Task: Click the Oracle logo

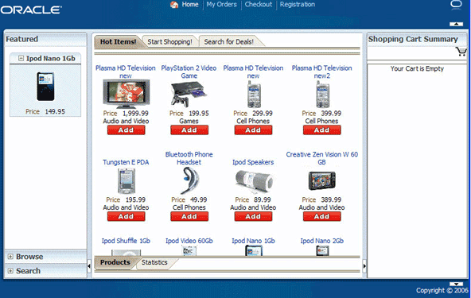Action: tap(31, 10)
